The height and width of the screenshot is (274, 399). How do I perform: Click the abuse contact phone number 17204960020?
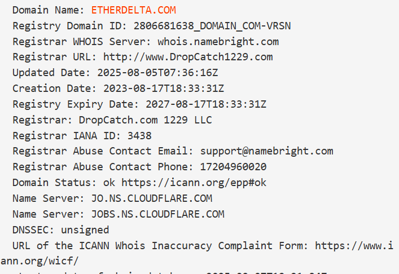tap(234, 167)
